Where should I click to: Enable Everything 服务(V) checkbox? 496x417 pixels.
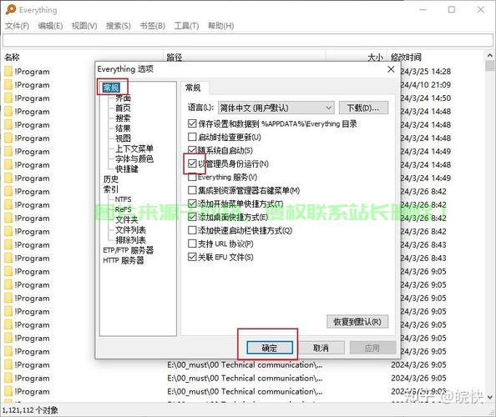[x=192, y=177]
